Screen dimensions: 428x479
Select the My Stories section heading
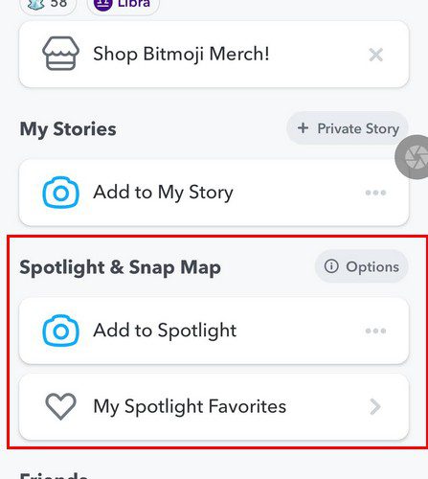(x=68, y=129)
